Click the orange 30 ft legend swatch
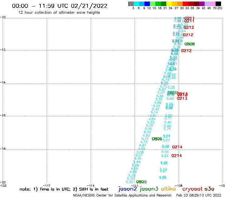 click(180, 4)
